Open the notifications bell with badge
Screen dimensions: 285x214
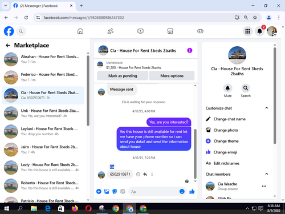pyautogui.click(x=260, y=31)
